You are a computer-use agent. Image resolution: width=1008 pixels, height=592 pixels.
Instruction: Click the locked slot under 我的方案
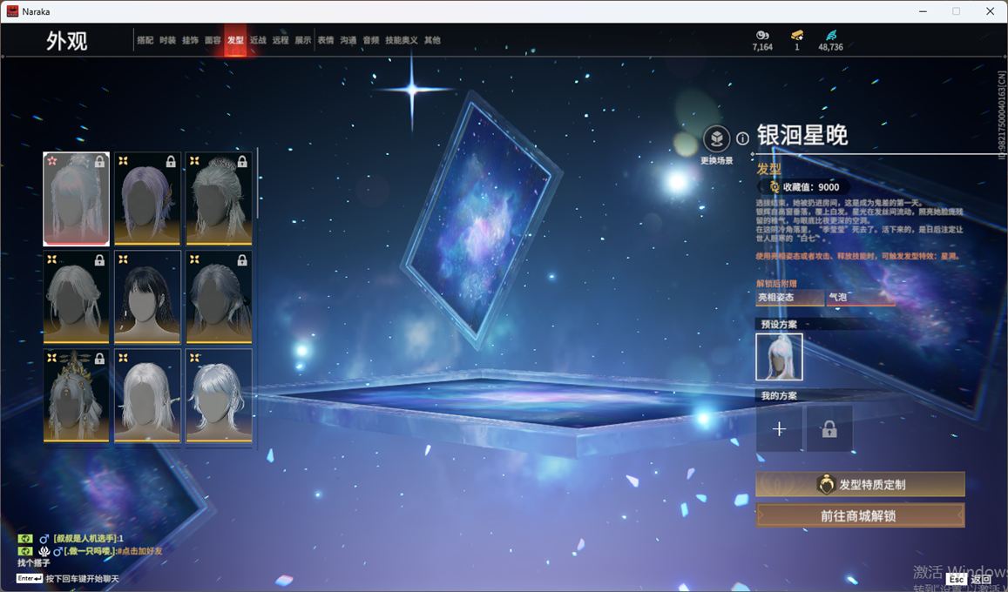829,429
